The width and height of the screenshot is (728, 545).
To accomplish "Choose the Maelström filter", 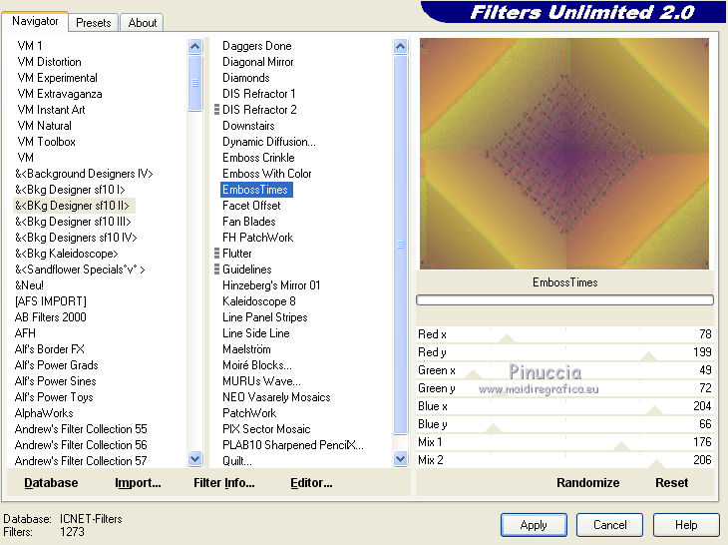I will click(x=246, y=349).
